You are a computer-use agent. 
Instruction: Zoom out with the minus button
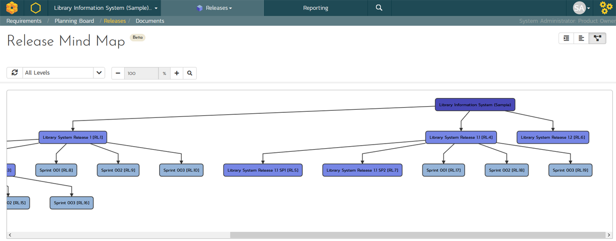[x=118, y=73]
